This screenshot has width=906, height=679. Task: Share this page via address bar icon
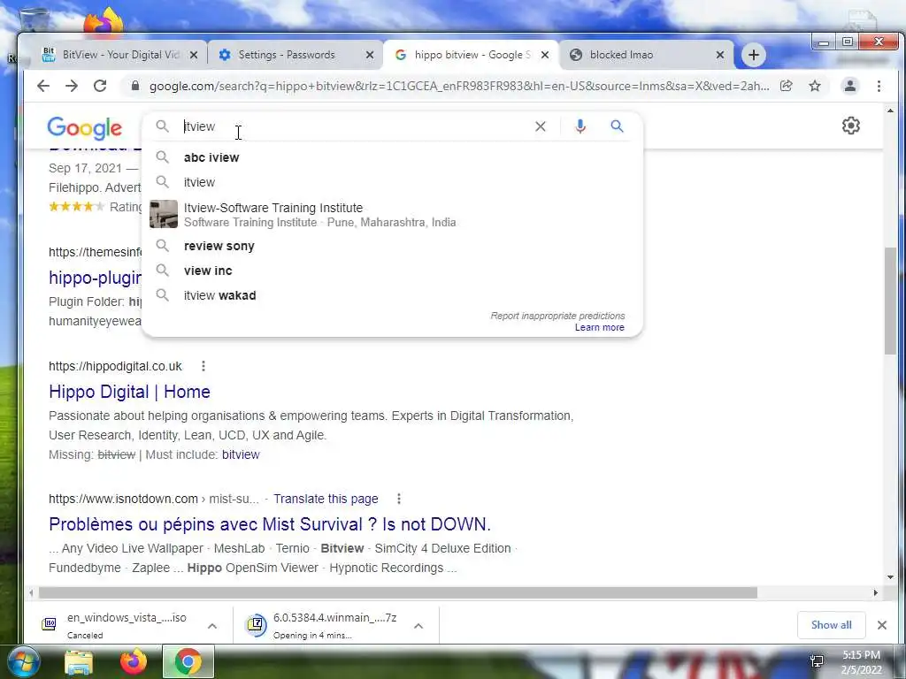(786, 86)
